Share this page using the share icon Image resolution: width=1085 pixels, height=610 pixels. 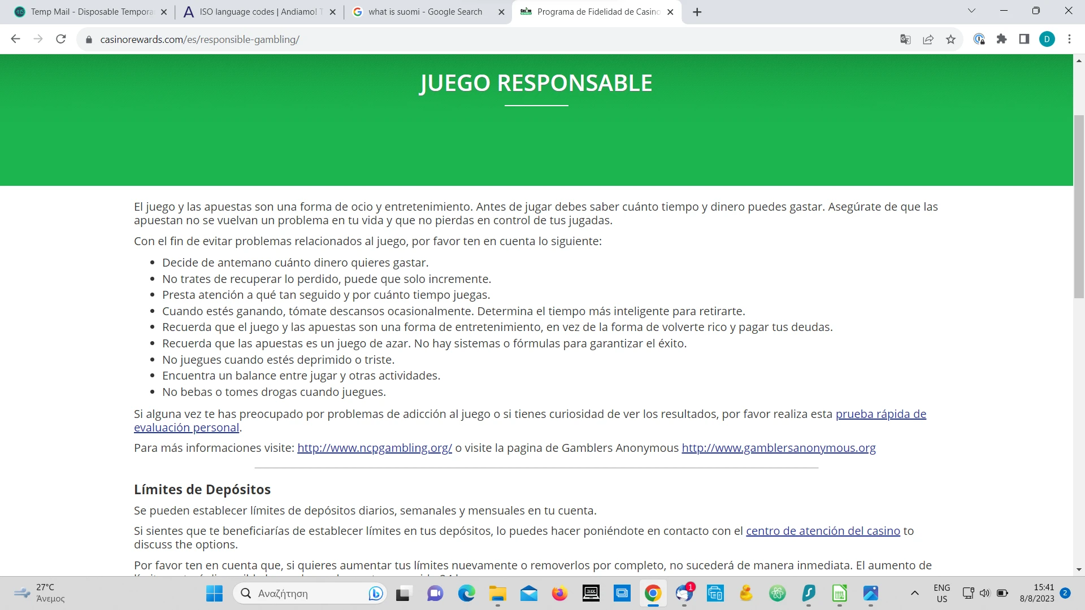point(928,39)
